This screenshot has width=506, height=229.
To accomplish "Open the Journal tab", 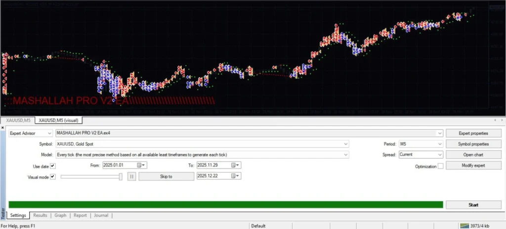I will coord(101,215).
